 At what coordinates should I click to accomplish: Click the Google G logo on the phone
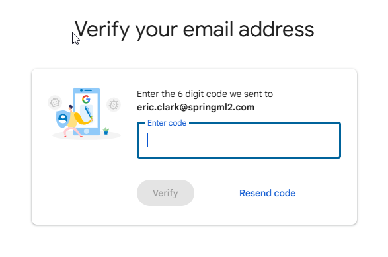[86, 100]
